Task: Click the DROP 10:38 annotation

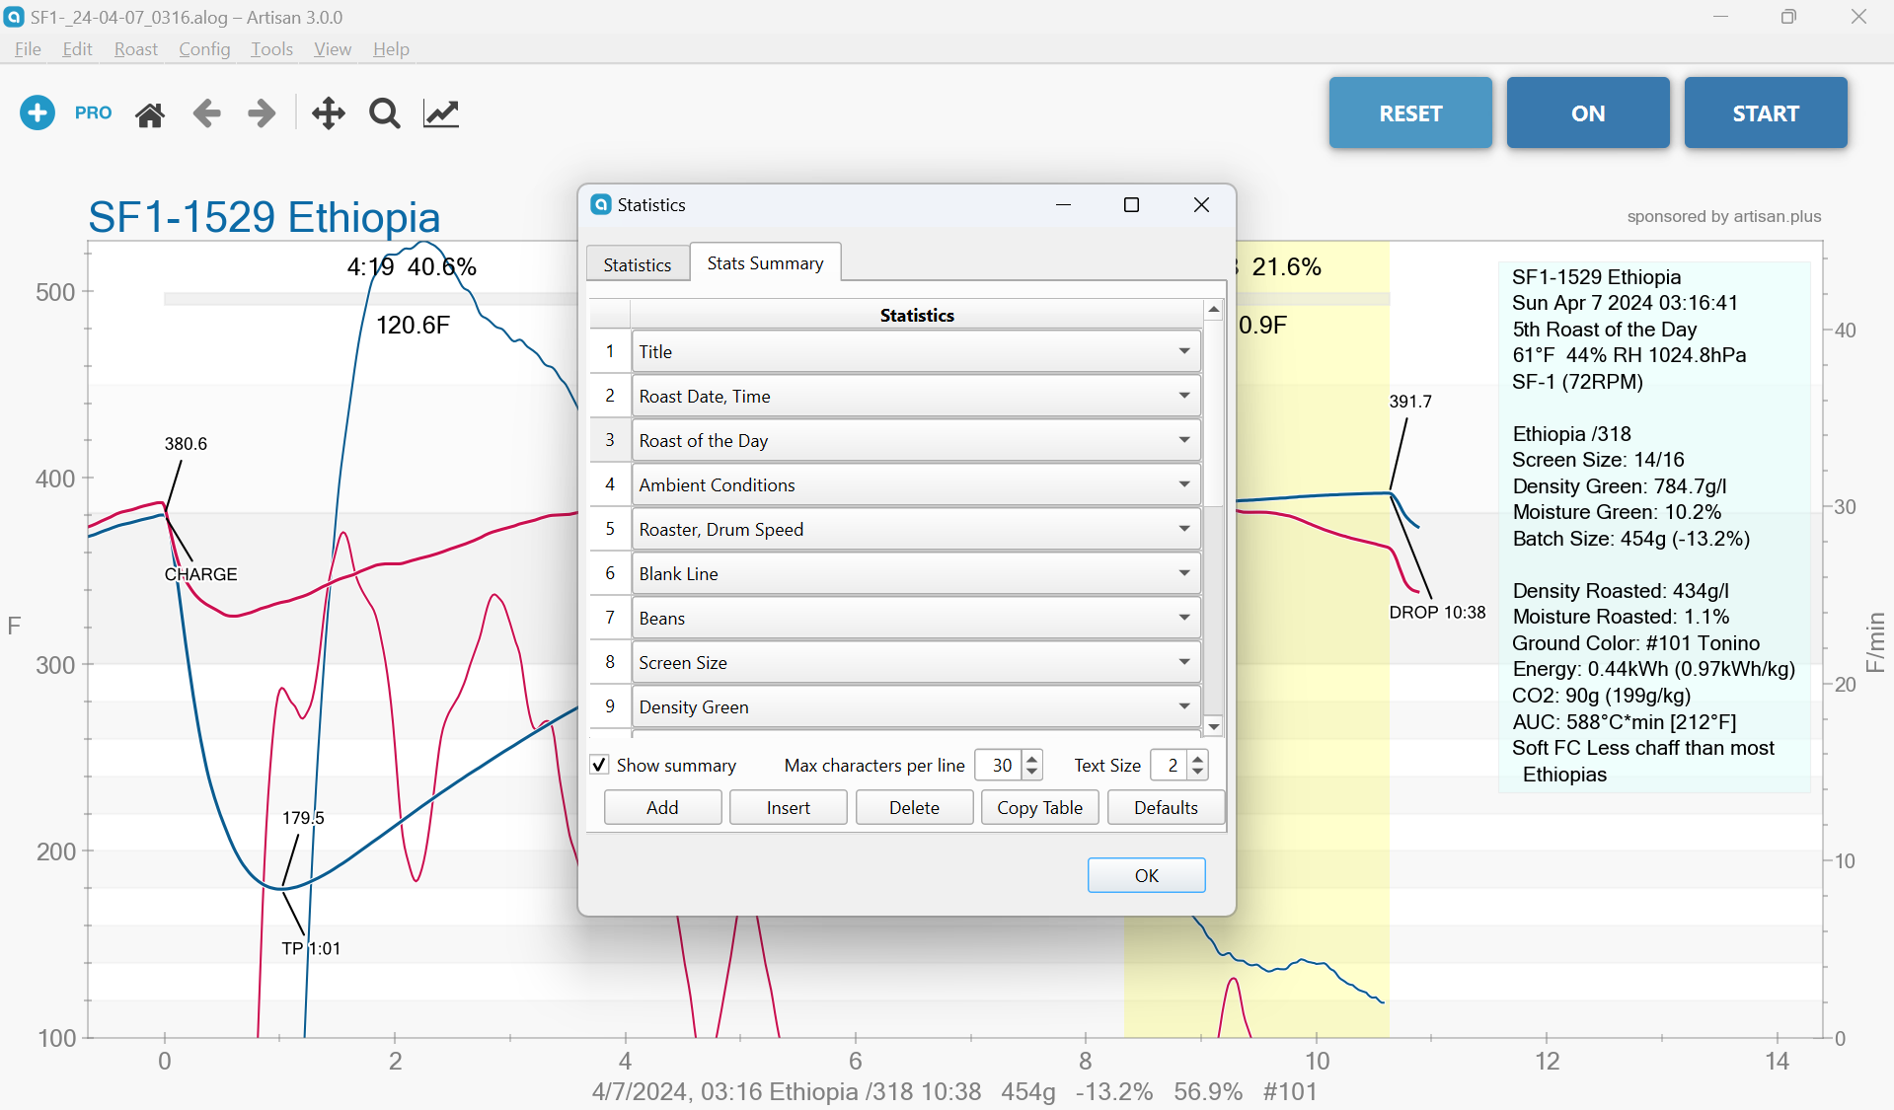Action: (x=1437, y=612)
